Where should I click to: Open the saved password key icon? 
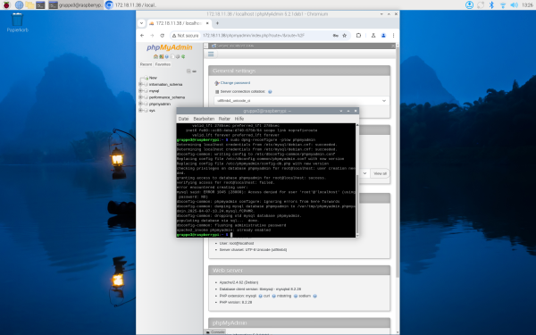point(336,35)
